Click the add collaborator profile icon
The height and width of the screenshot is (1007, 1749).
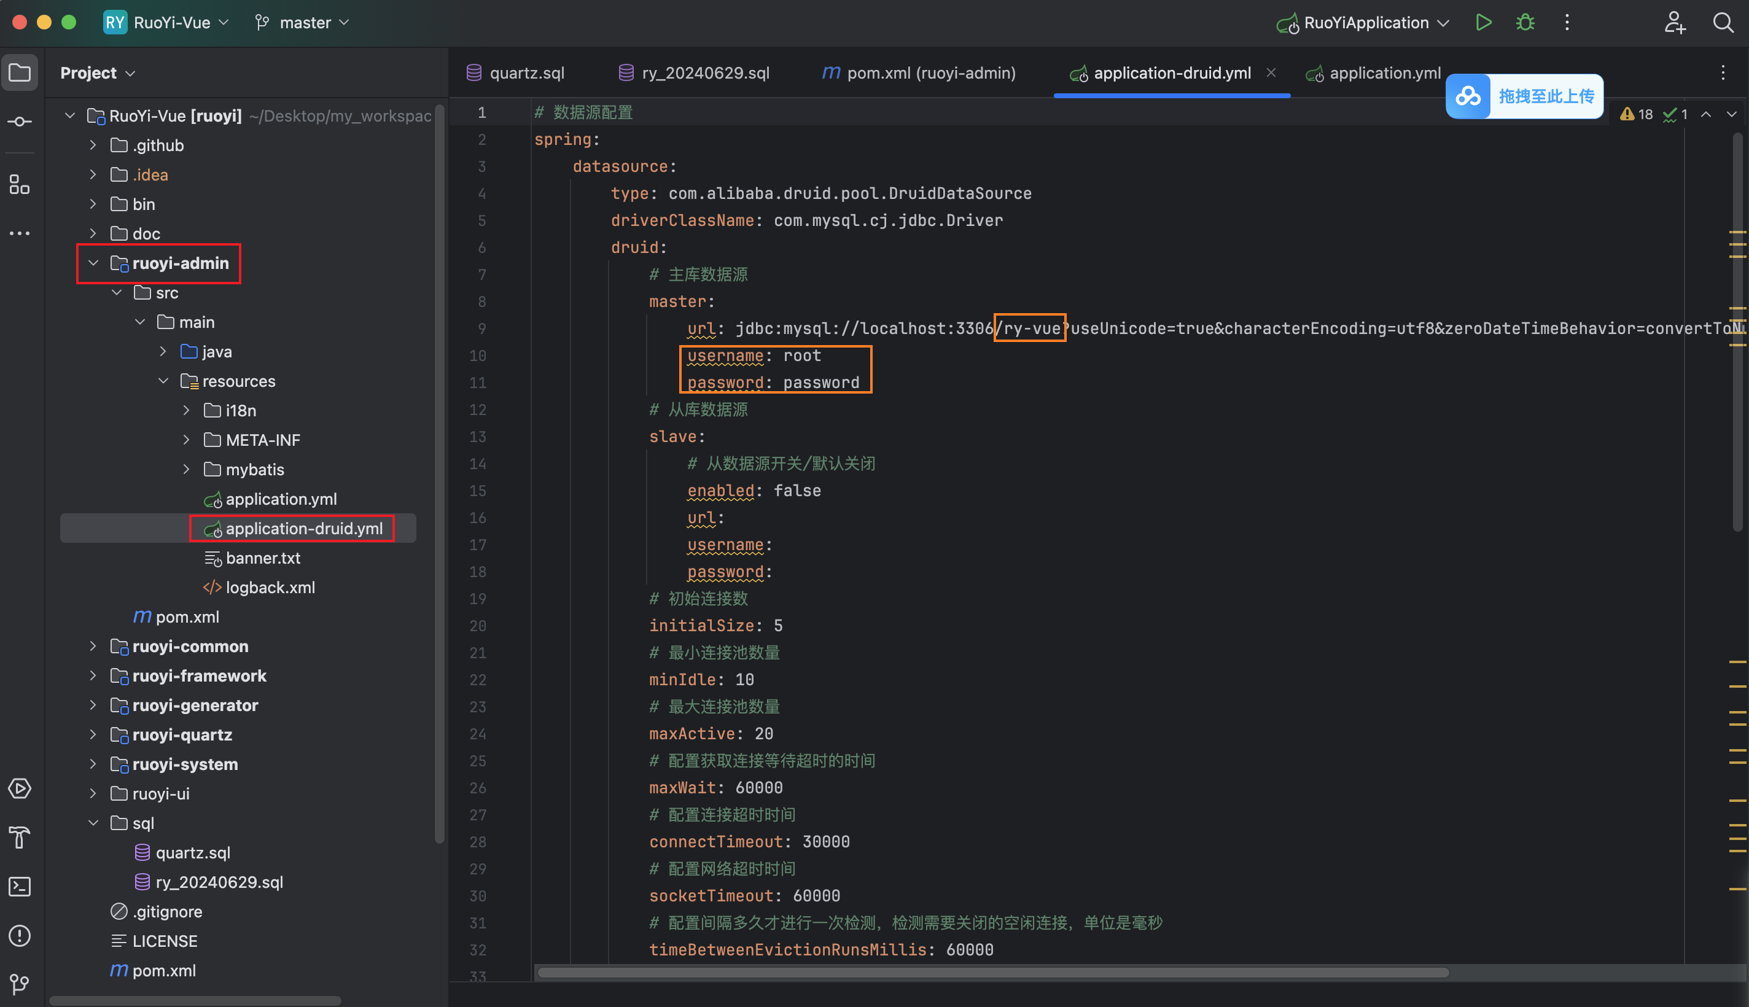[1674, 22]
